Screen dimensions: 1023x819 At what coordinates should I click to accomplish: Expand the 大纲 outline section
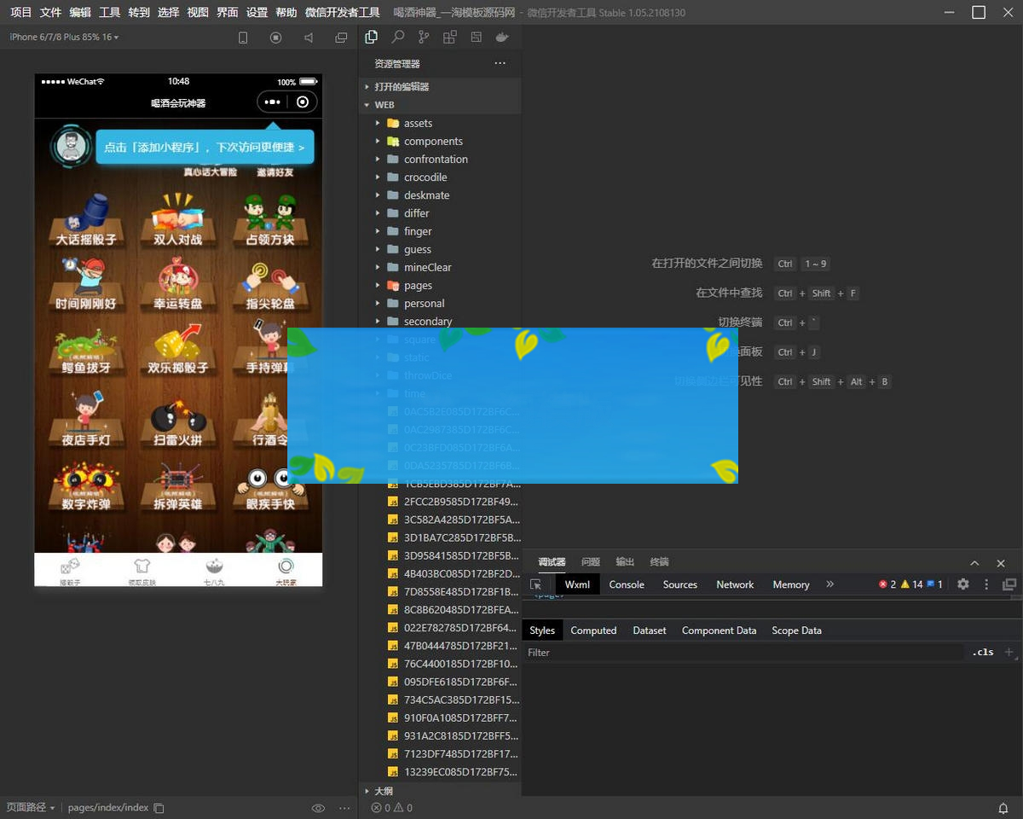click(384, 791)
